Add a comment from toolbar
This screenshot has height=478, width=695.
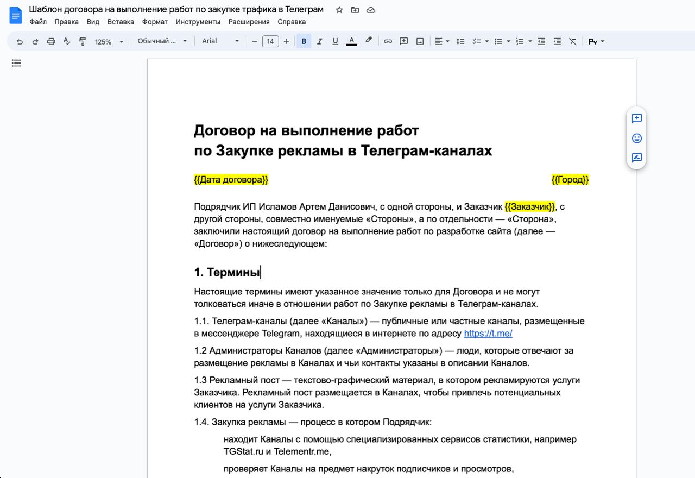(x=403, y=41)
